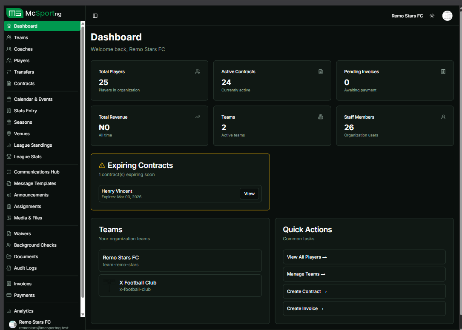Open Audit Logs using its sidebar icon
The image size is (462, 330).
tap(9, 268)
